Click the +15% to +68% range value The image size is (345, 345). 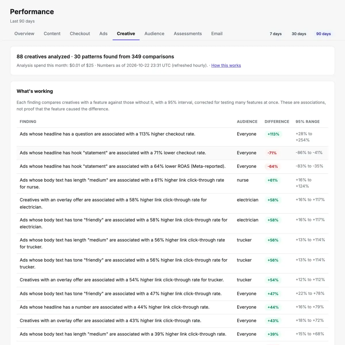click(310, 334)
